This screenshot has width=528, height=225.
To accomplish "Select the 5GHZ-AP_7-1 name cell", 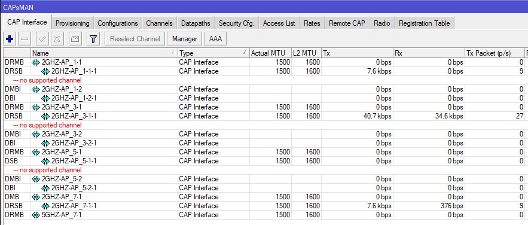I will coord(104,215).
